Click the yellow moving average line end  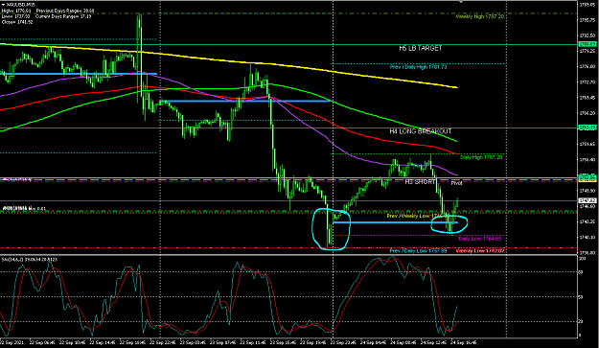pos(457,87)
